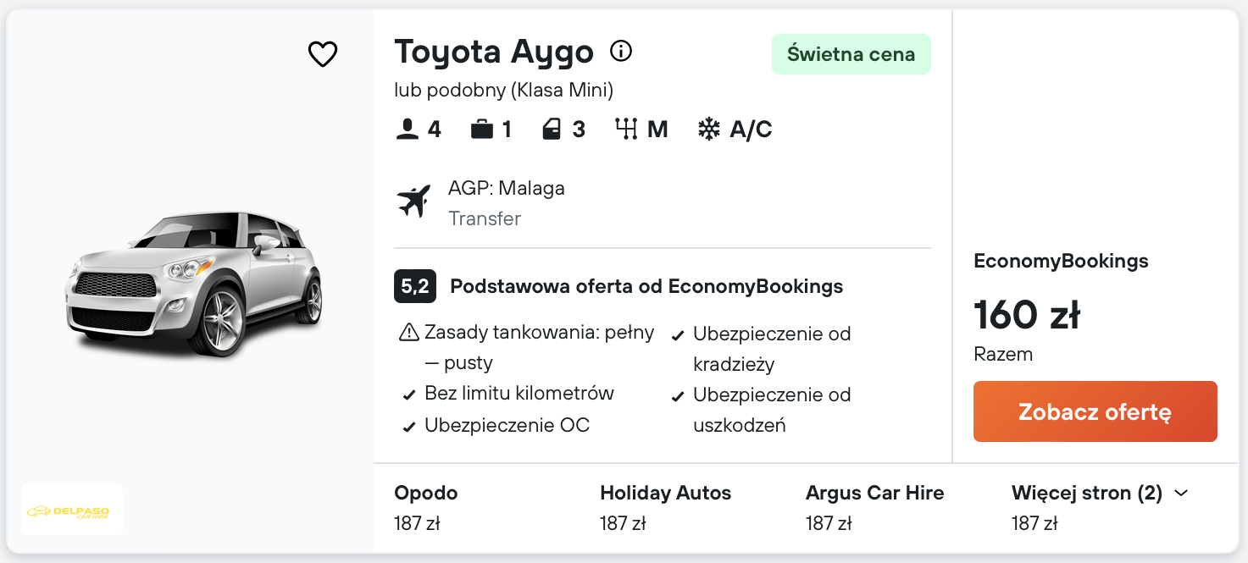Expand Więcej stron (2) chevron
The width and height of the screenshot is (1248, 563).
tap(1182, 493)
